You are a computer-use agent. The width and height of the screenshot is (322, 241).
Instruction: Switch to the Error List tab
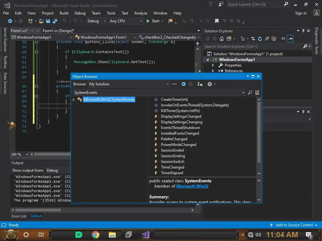click(x=19, y=216)
